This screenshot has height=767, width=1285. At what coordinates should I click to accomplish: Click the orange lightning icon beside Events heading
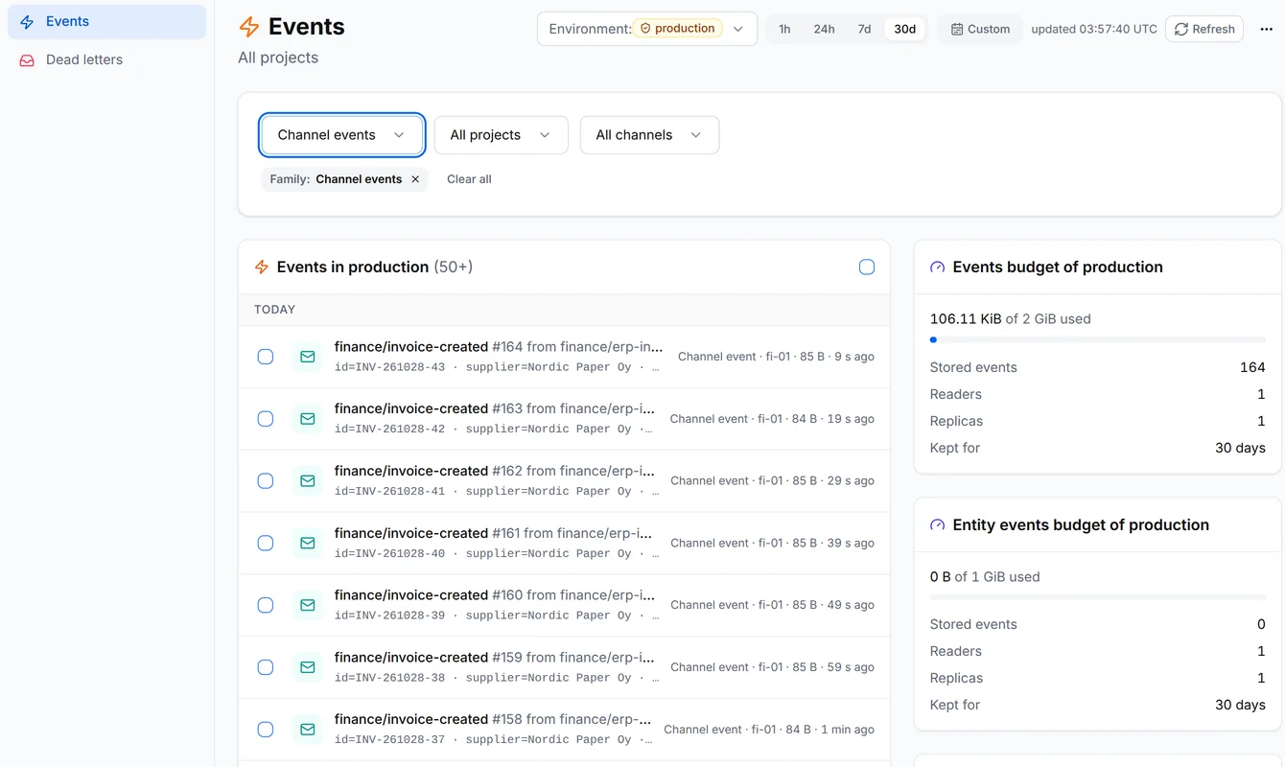coord(248,27)
